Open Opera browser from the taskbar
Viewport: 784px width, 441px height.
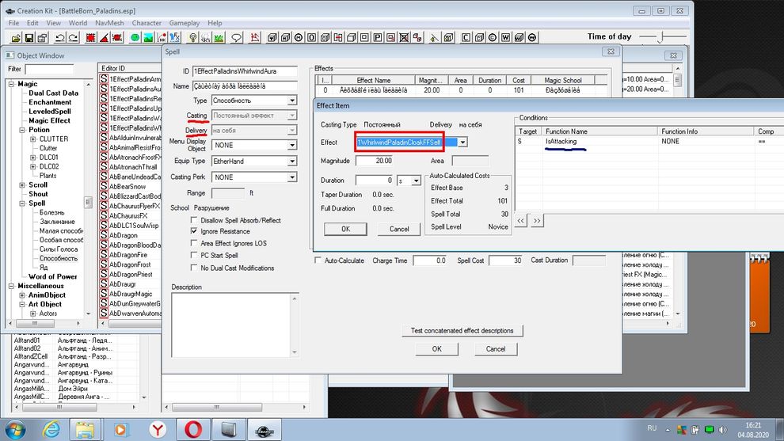pyautogui.click(x=193, y=428)
